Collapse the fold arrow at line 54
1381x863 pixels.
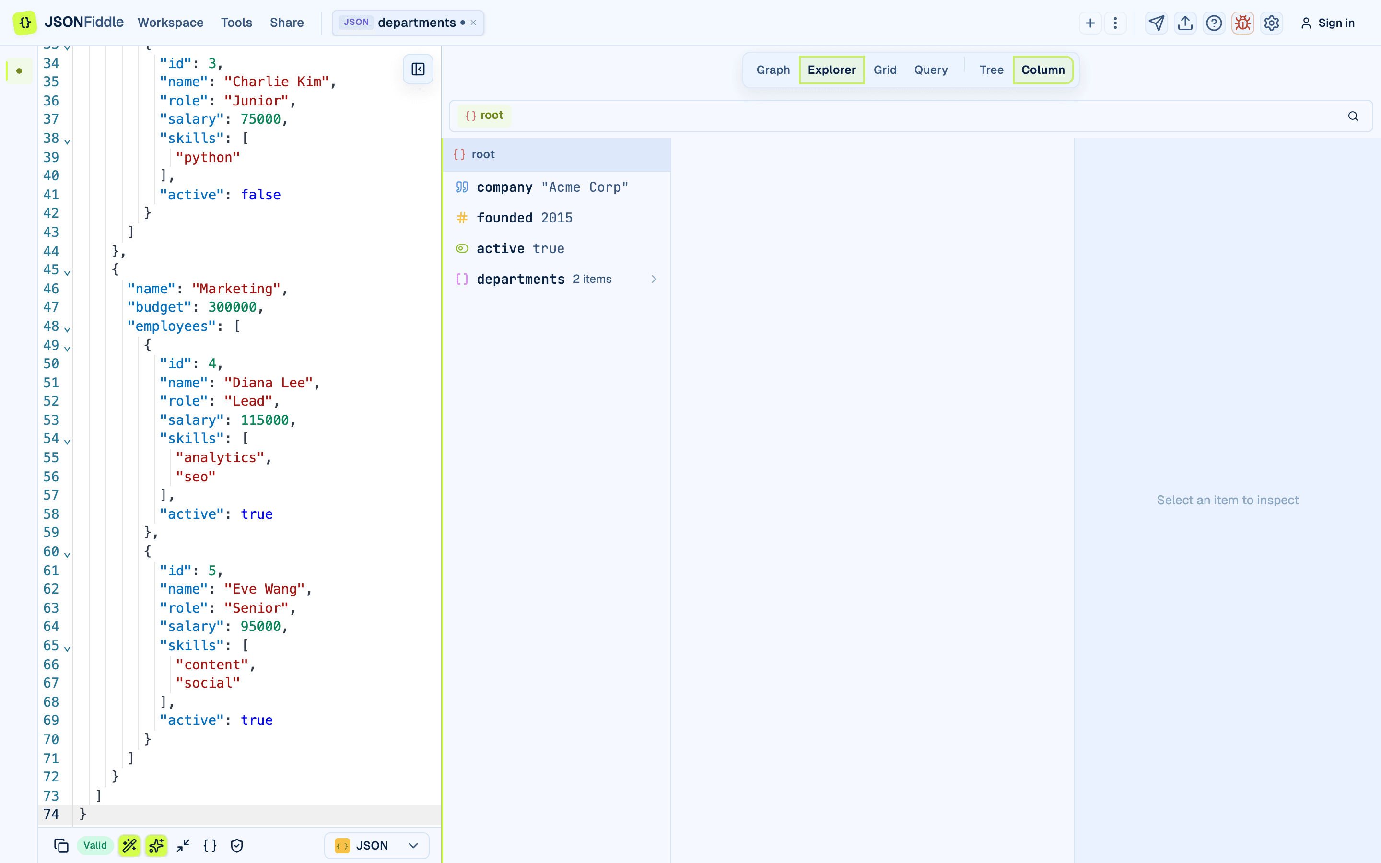coord(67,441)
